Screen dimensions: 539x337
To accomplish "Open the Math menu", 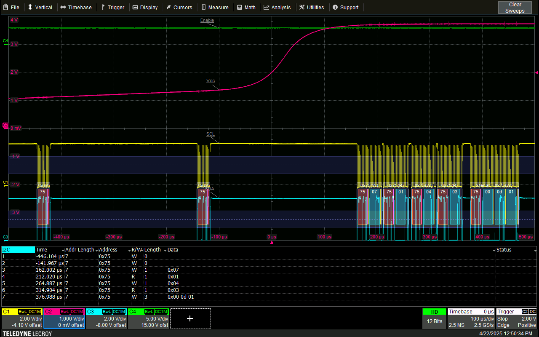I will [246, 7].
